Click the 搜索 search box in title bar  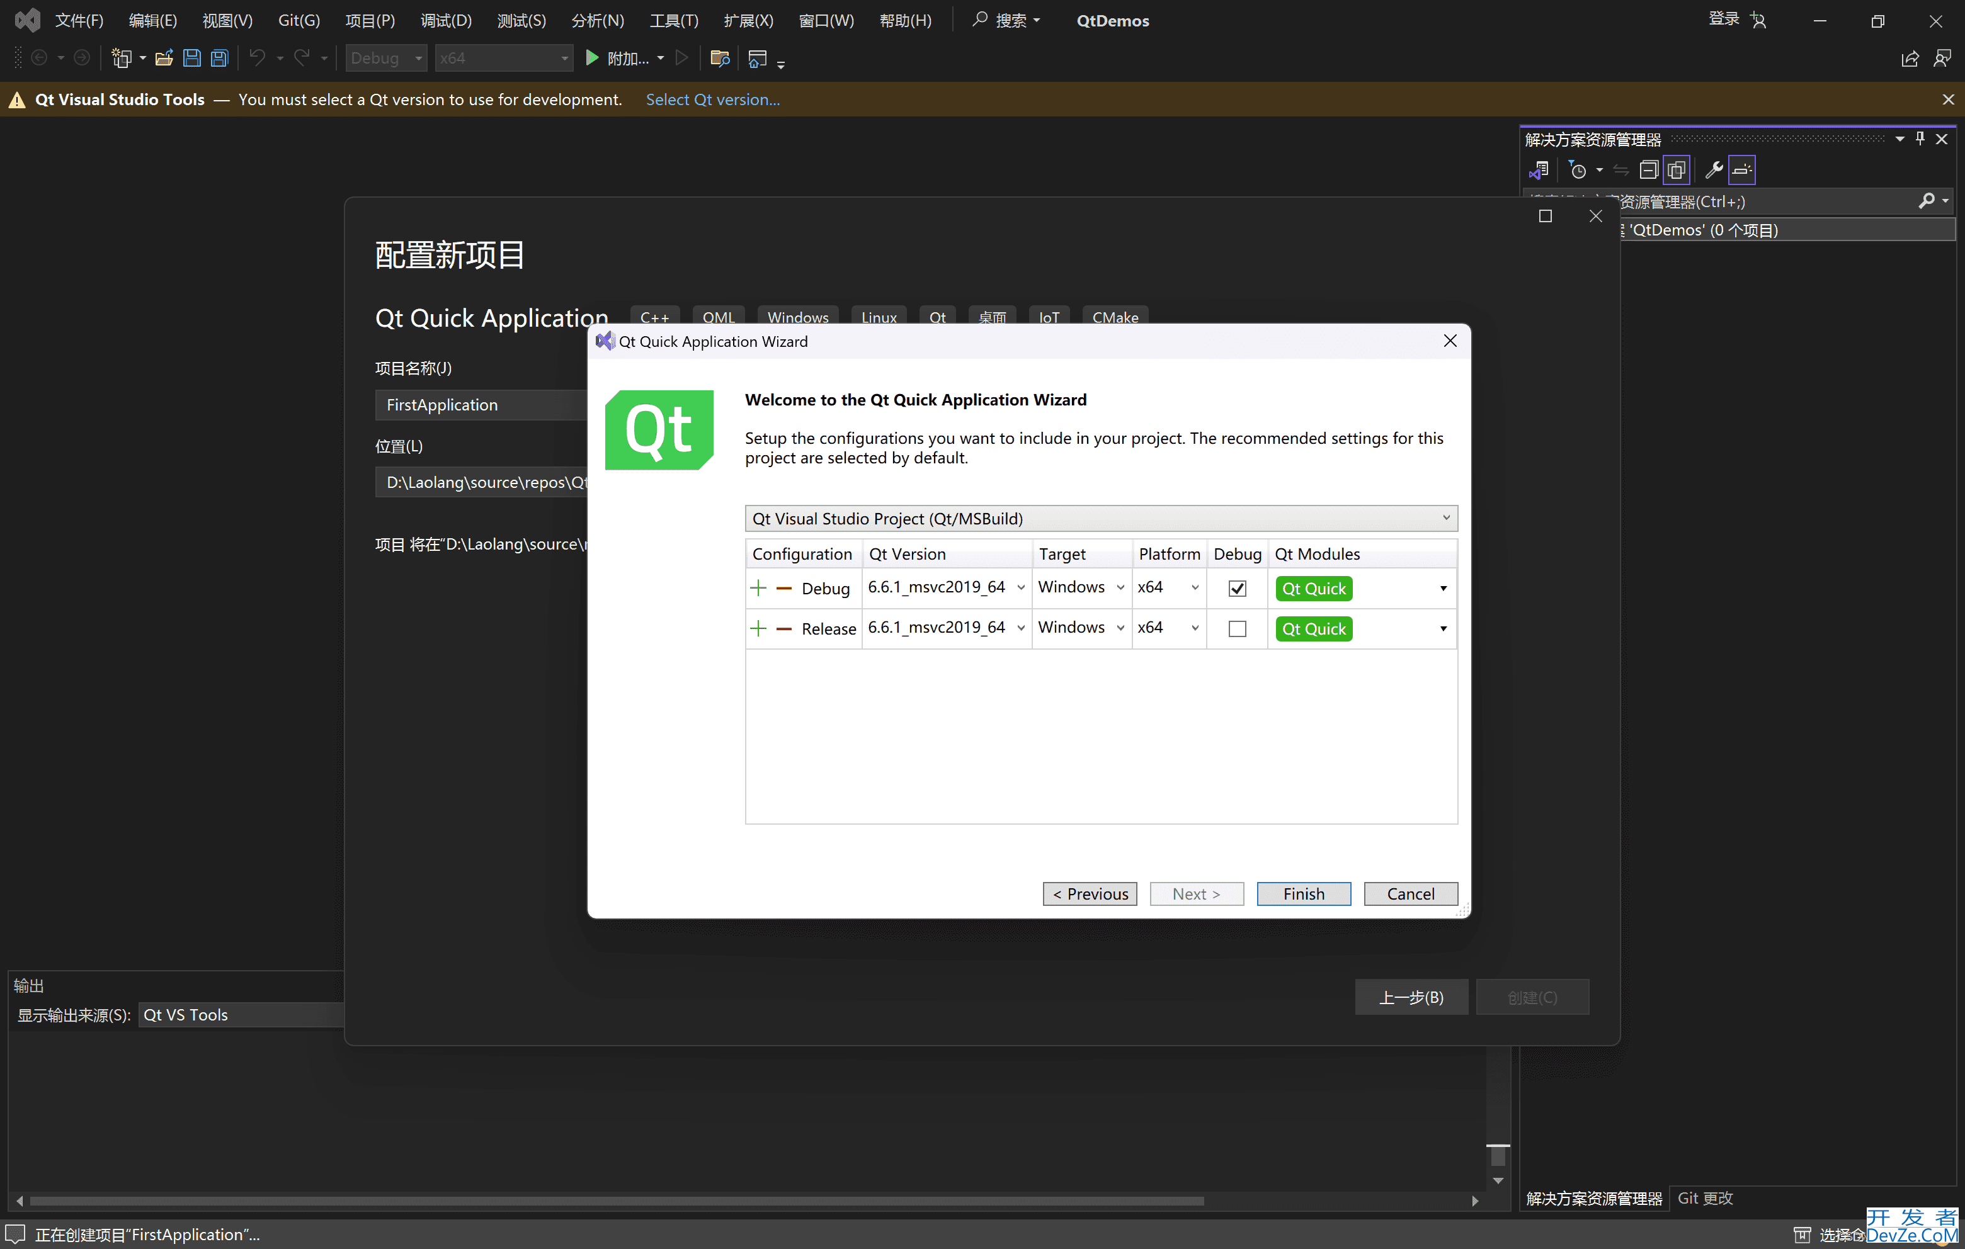click(x=1006, y=20)
